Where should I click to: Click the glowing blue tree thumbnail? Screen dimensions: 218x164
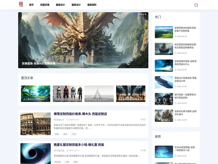point(164,152)
